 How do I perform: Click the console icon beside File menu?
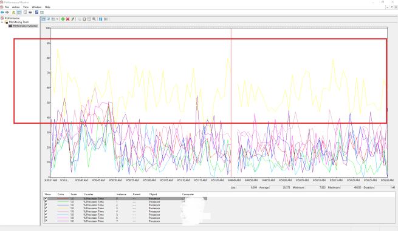(2, 7)
